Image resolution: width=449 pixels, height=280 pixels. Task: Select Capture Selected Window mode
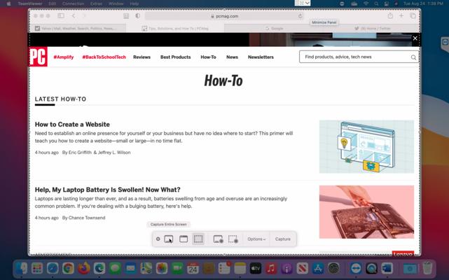pos(184,239)
